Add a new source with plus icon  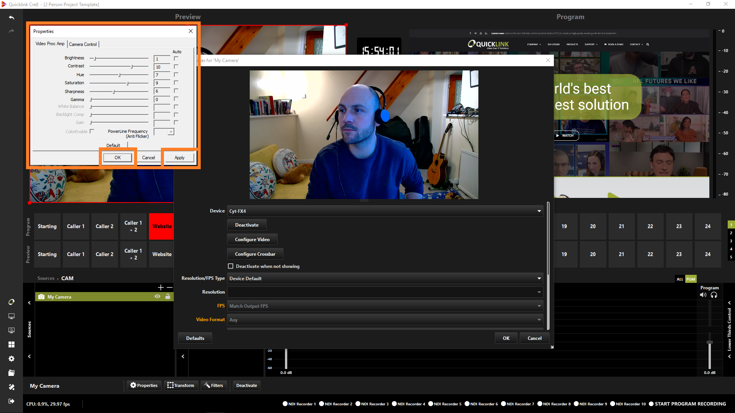[160, 287]
